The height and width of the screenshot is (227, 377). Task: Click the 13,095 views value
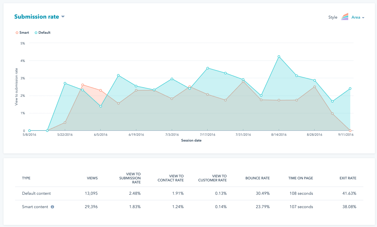(91, 193)
